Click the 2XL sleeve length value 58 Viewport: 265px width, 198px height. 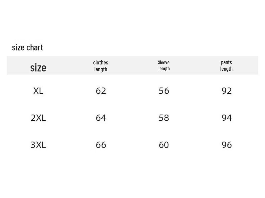pyautogui.click(x=164, y=118)
